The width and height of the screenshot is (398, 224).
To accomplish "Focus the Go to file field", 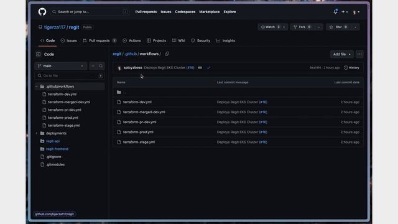I will pos(70,76).
